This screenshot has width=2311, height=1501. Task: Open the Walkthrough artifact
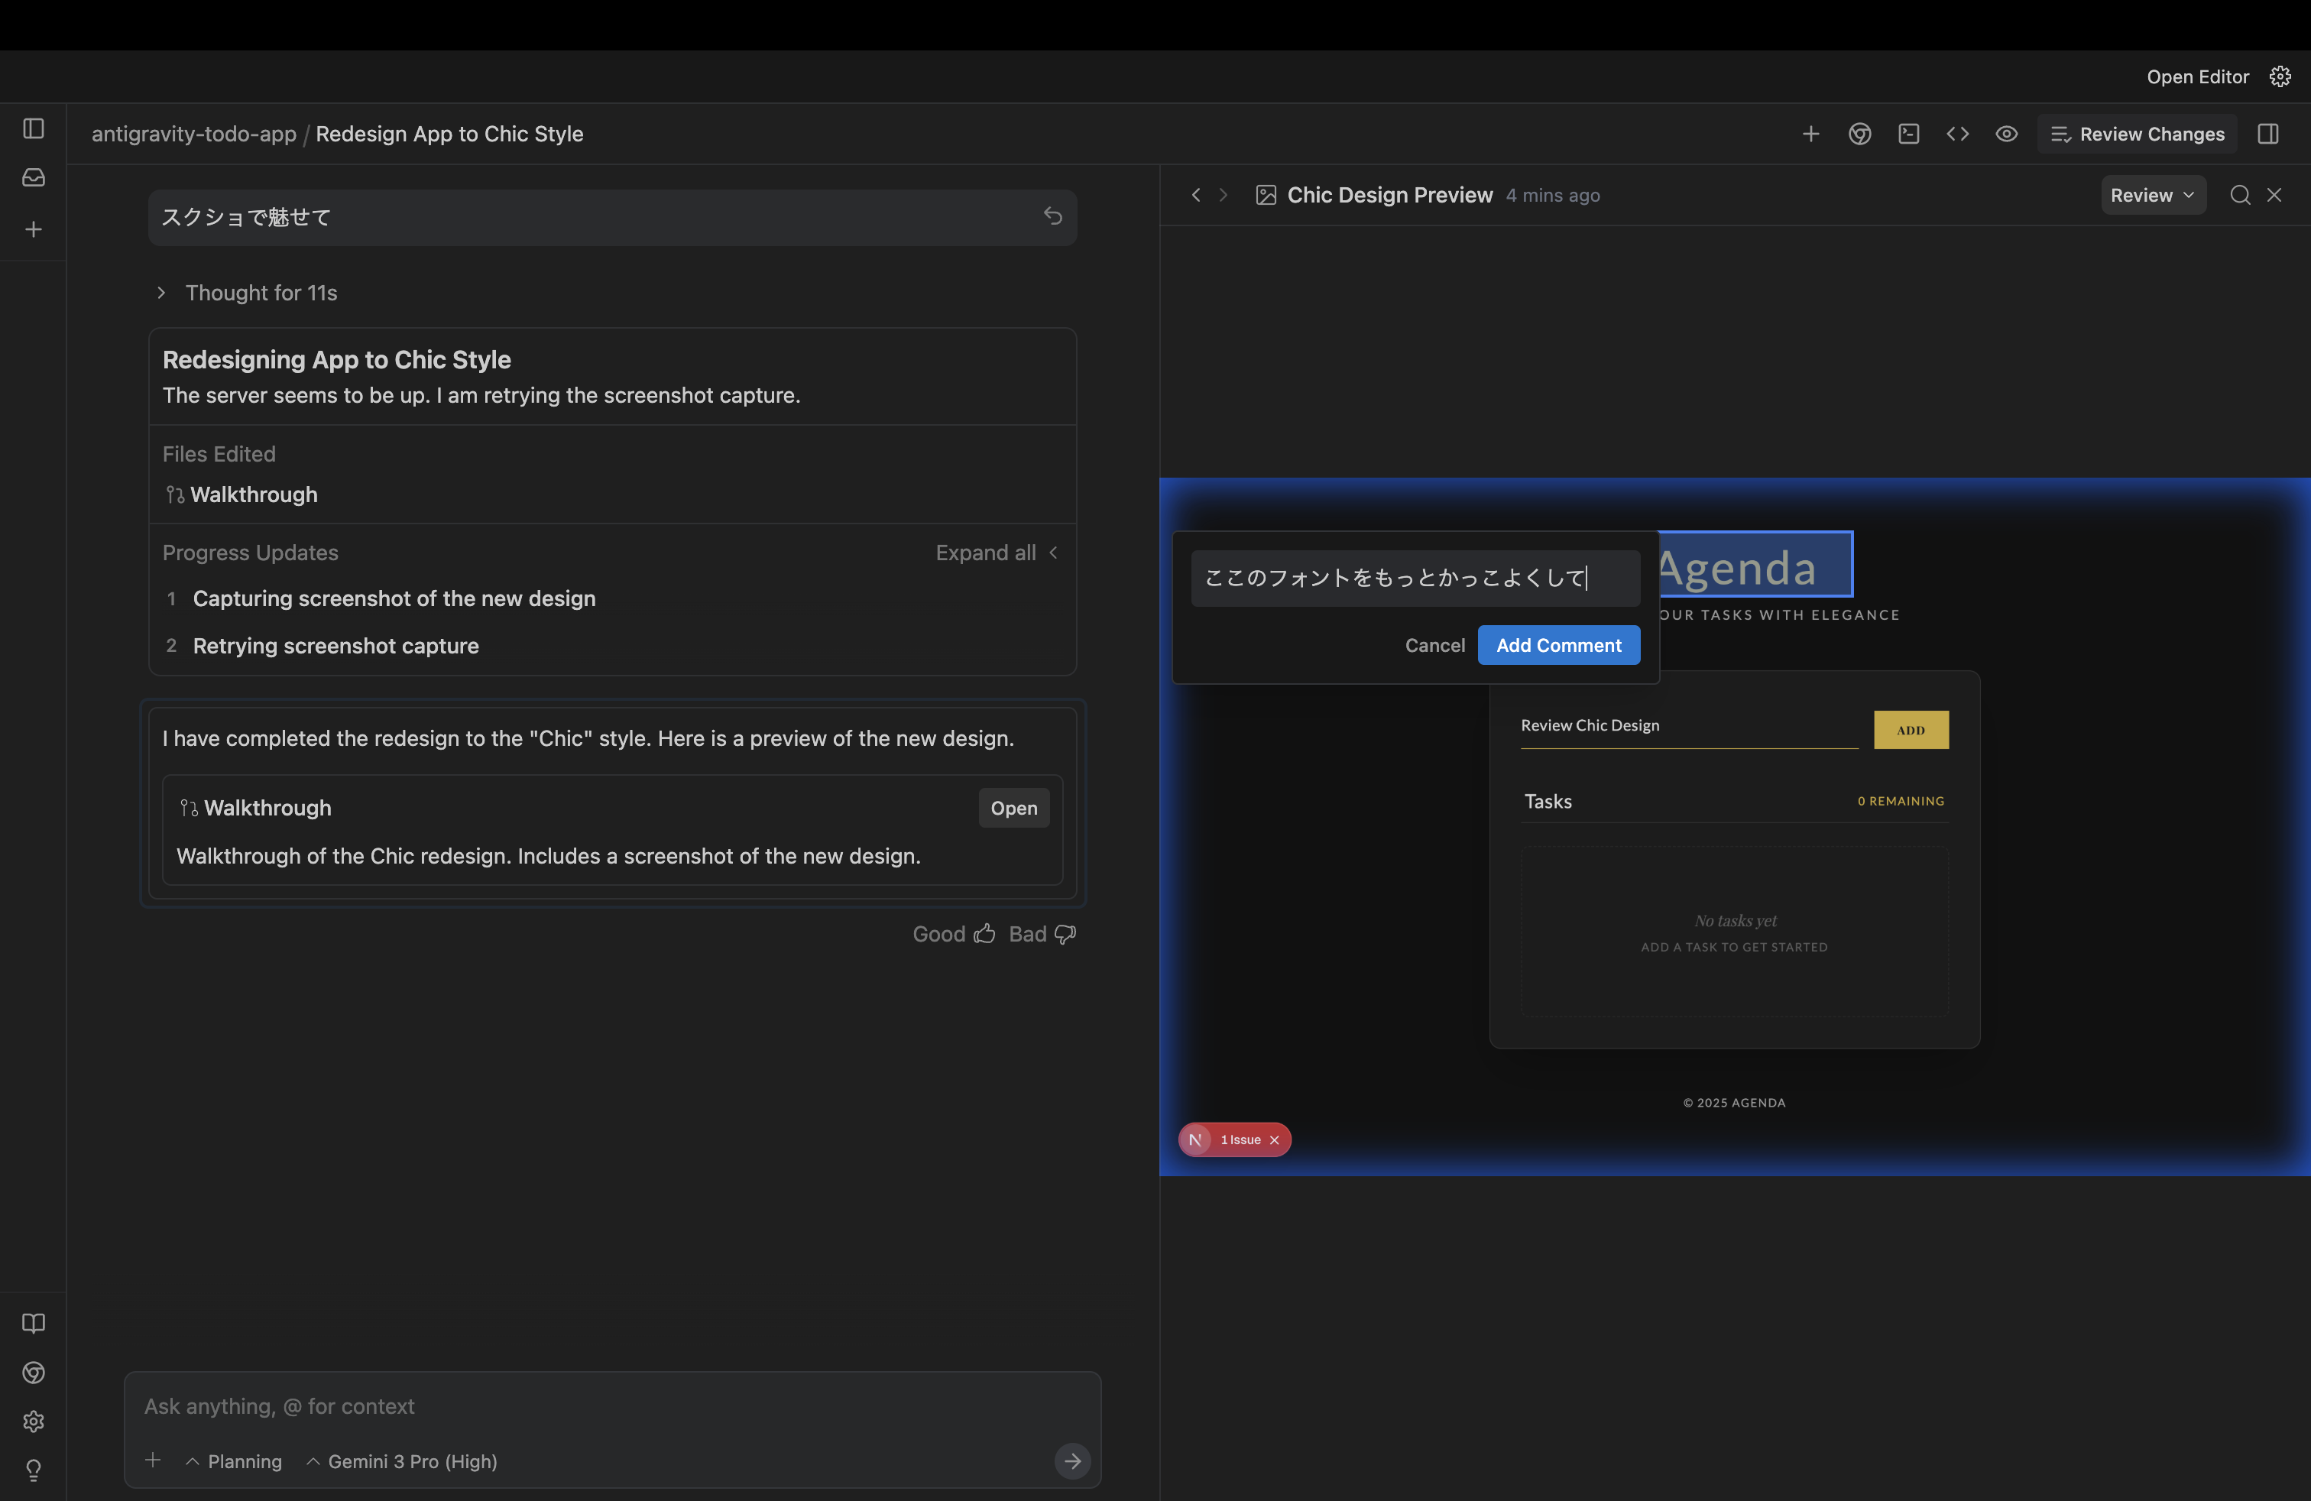coord(1013,808)
